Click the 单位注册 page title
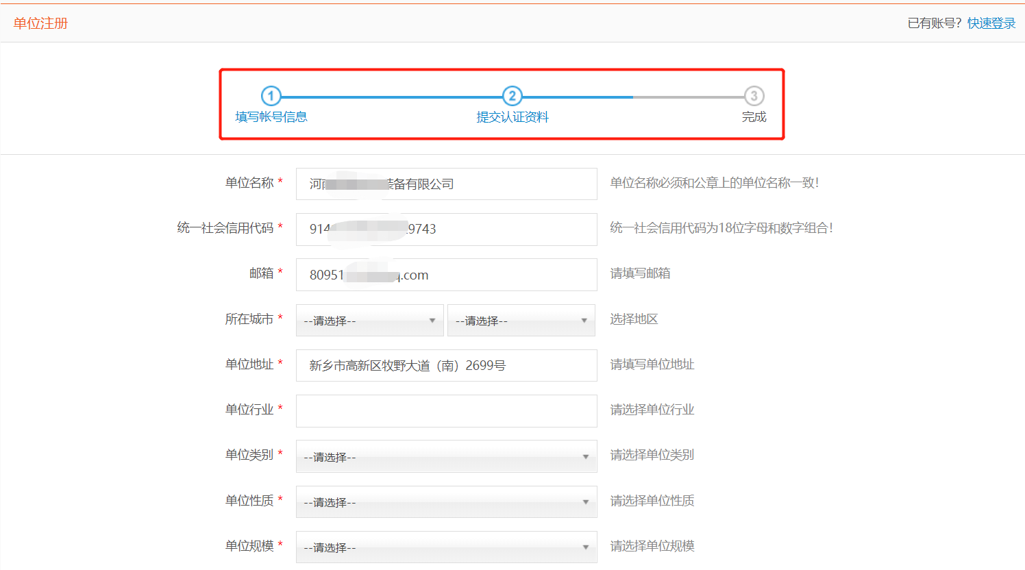The height and width of the screenshot is (570, 1025). pyautogui.click(x=40, y=23)
